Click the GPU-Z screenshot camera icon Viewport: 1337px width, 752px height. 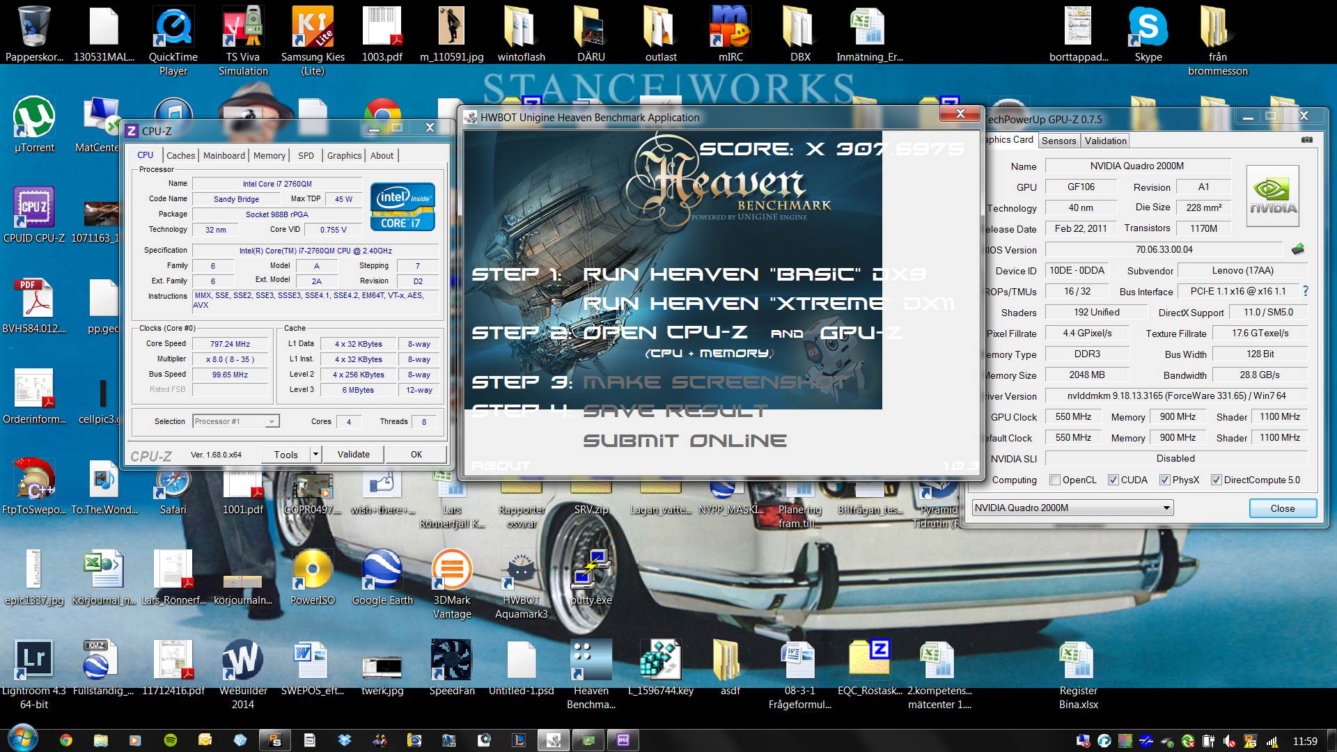1307,140
